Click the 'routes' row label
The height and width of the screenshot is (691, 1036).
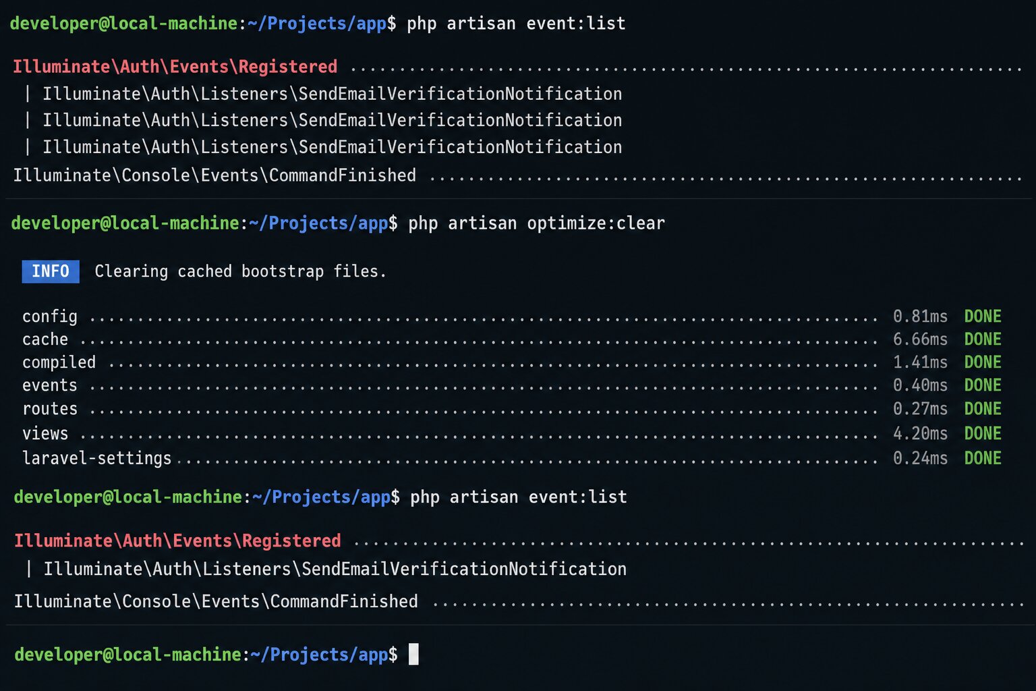[50, 409]
